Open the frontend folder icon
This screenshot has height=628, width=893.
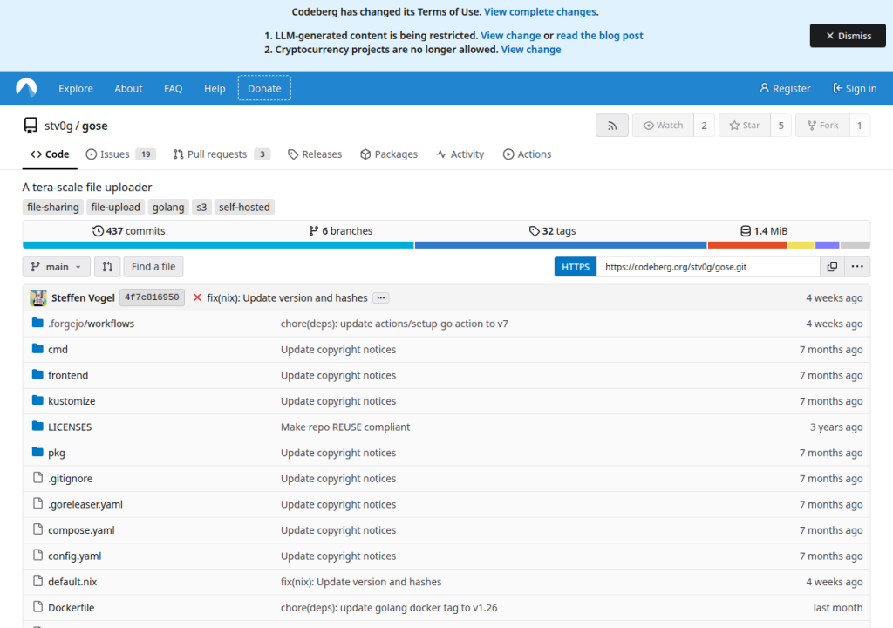[x=37, y=374]
